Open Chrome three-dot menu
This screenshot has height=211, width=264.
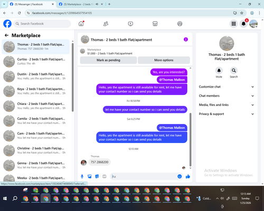[259, 13]
